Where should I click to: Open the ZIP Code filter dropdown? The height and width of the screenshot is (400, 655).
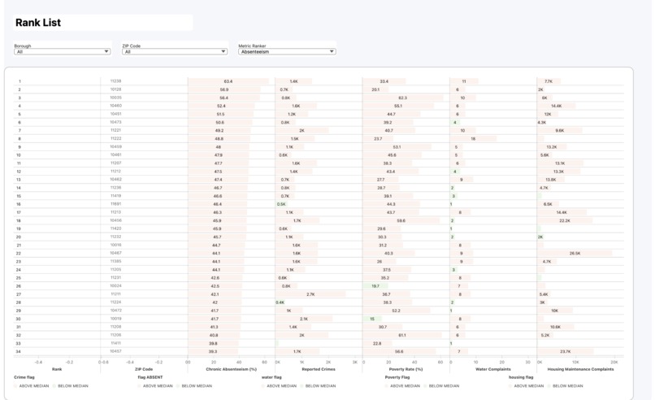tap(175, 51)
